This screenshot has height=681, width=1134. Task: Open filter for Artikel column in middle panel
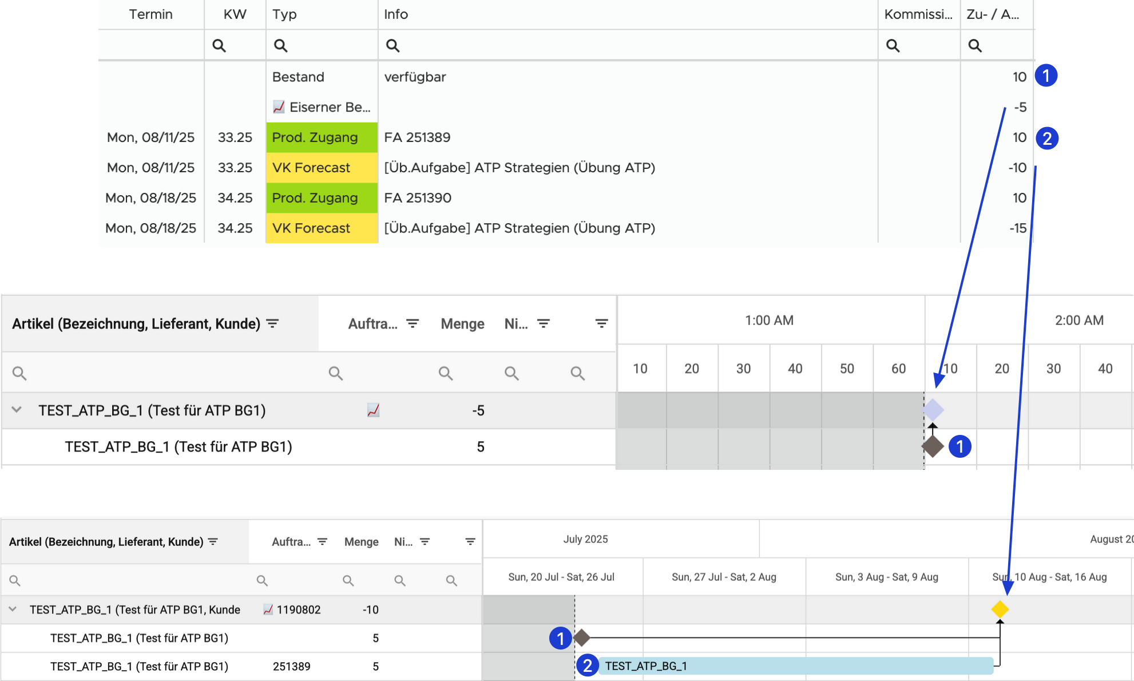273,324
